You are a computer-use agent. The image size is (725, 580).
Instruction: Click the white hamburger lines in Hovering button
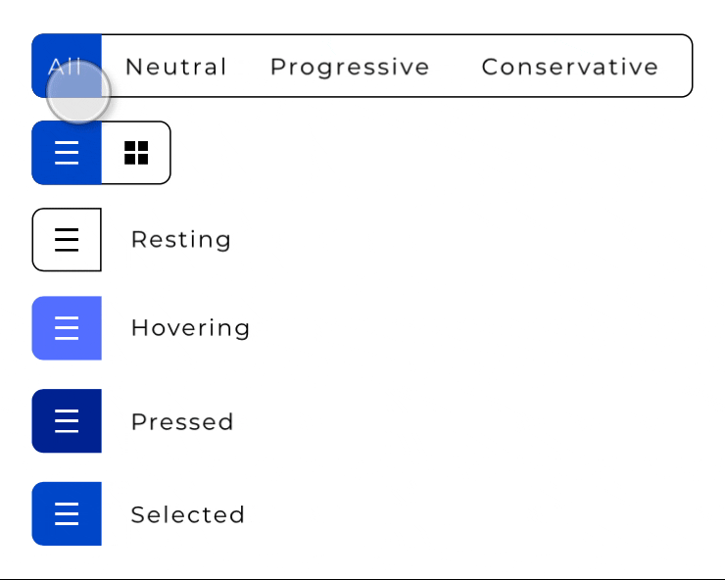tap(67, 328)
